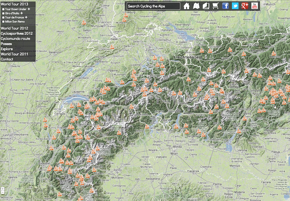
Task: Focus the Search Cycling the Alps field
Action: 153,6
